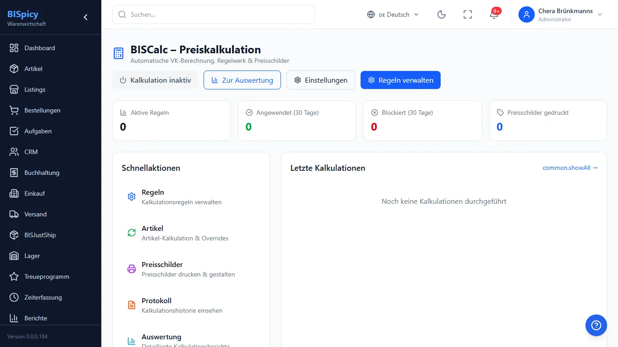Select the Artikel-Kalkulation & Overrides text
Image resolution: width=618 pixels, height=347 pixels.
pos(185,238)
